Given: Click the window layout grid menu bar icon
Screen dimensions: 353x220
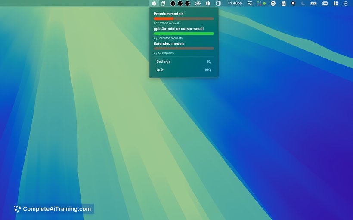Looking at the screenshot, I should pyautogui.click(x=336, y=3).
